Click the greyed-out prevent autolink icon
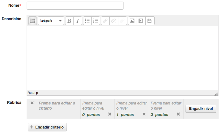Viewport: 221px width, 133px height. pyautogui.click(x=122, y=21)
